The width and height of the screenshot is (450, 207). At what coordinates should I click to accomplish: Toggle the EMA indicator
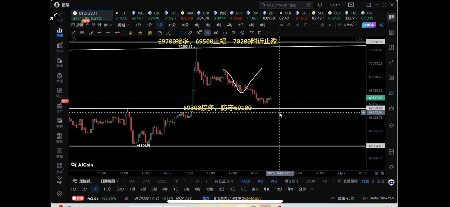146,181
